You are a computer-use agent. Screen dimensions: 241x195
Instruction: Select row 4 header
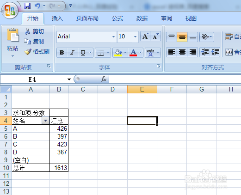click(6, 121)
